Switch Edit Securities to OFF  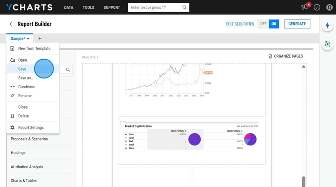tap(263, 24)
